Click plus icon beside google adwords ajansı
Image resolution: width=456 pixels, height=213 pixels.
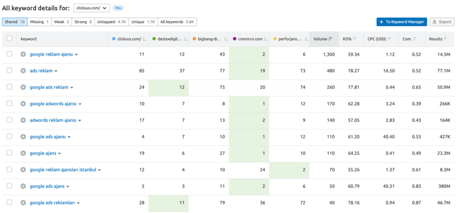(23, 104)
